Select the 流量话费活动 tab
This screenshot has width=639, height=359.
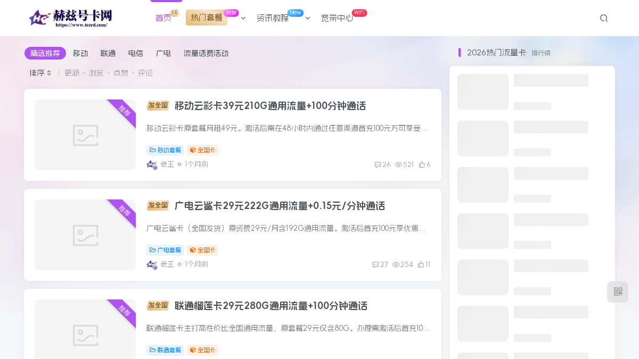coord(206,53)
